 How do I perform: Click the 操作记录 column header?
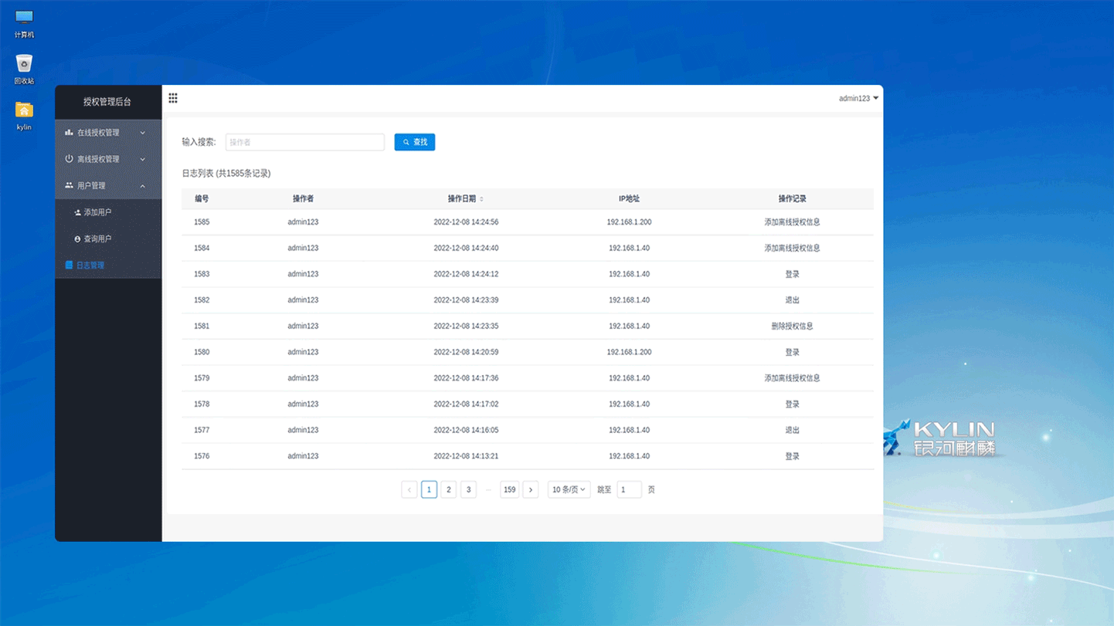point(792,199)
